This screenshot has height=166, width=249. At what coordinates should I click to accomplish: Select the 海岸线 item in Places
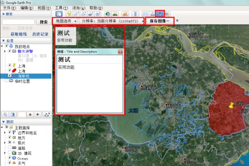(23, 76)
